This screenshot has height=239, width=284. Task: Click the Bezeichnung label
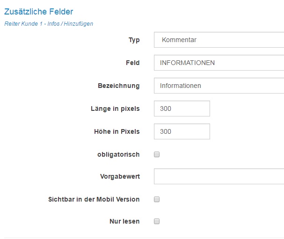pos(118,86)
